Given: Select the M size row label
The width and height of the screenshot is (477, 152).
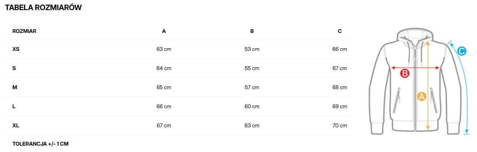Looking at the screenshot, I should pos(15,87).
